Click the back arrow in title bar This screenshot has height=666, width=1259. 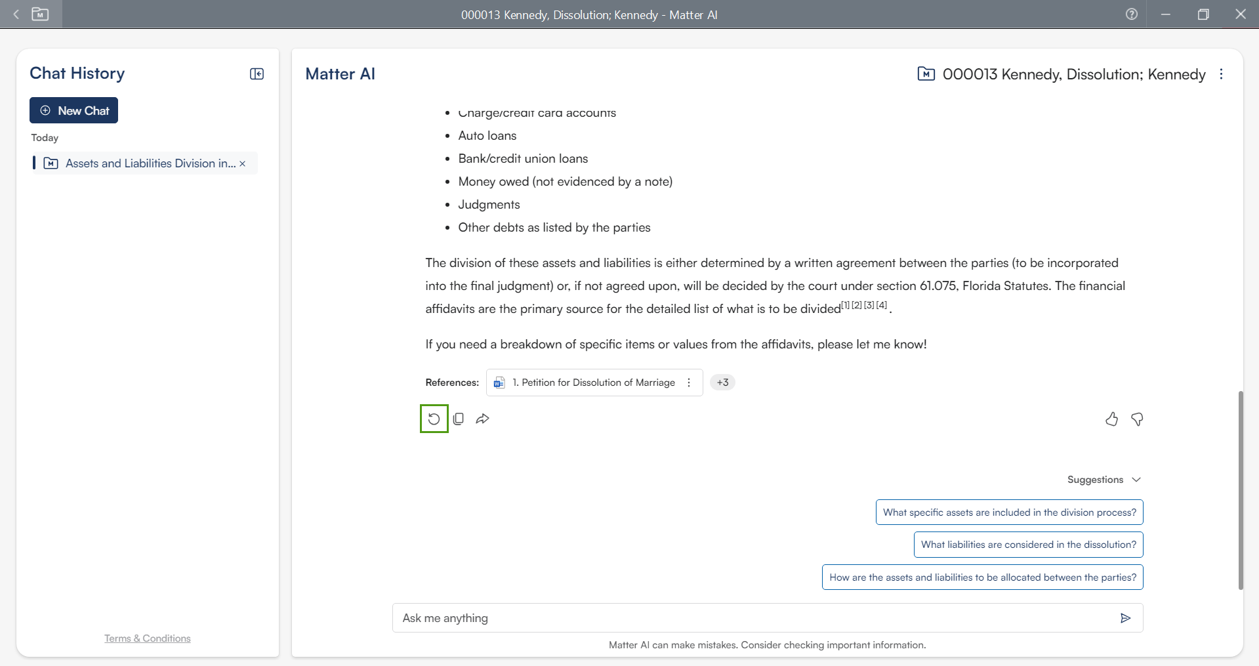tap(16, 14)
